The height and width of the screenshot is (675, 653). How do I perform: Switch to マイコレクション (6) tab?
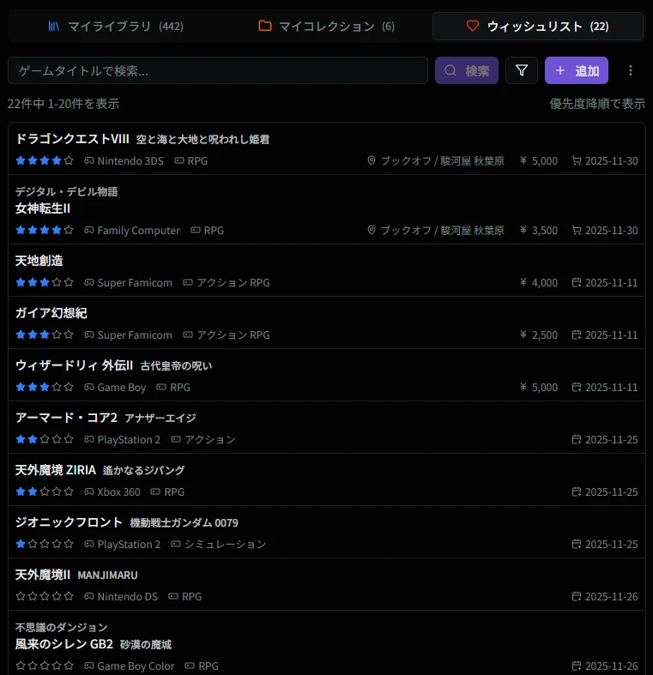pos(326,27)
